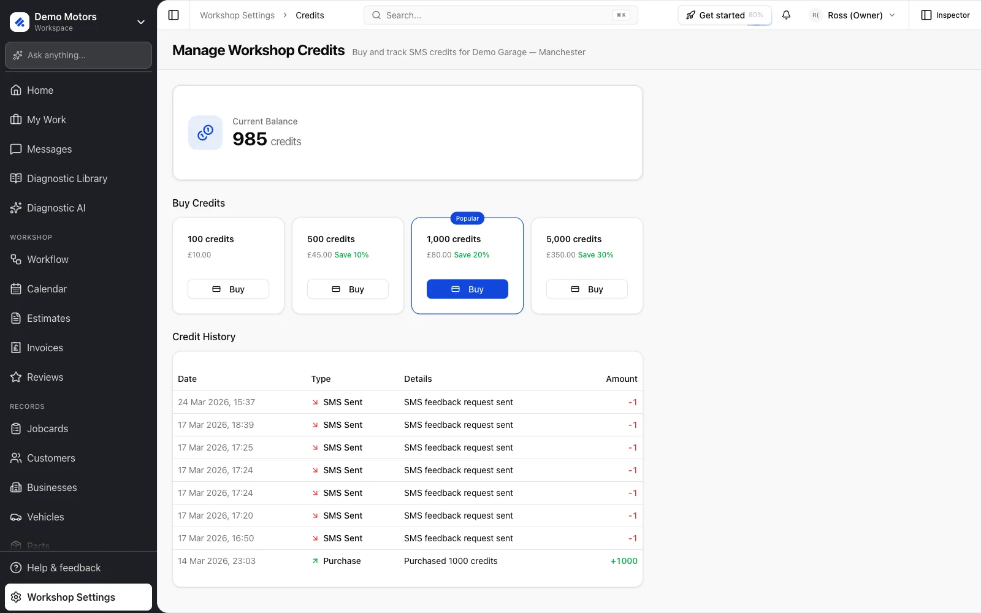Viewport: 981px width, 613px height.
Task: Open the Get started progress button
Action: point(725,15)
